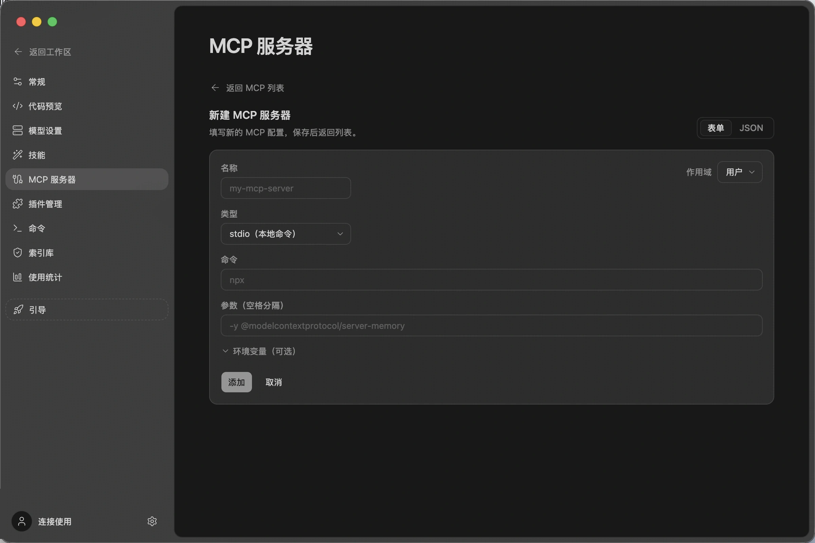815x543 pixels.
Task: Click the 命令 terminal prompt icon
Action: (x=17, y=228)
